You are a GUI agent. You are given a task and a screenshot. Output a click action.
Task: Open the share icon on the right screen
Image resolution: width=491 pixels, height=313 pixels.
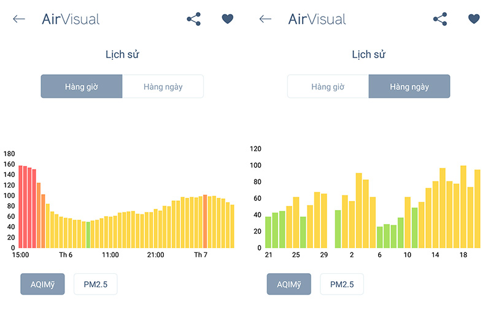click(440, 19)
